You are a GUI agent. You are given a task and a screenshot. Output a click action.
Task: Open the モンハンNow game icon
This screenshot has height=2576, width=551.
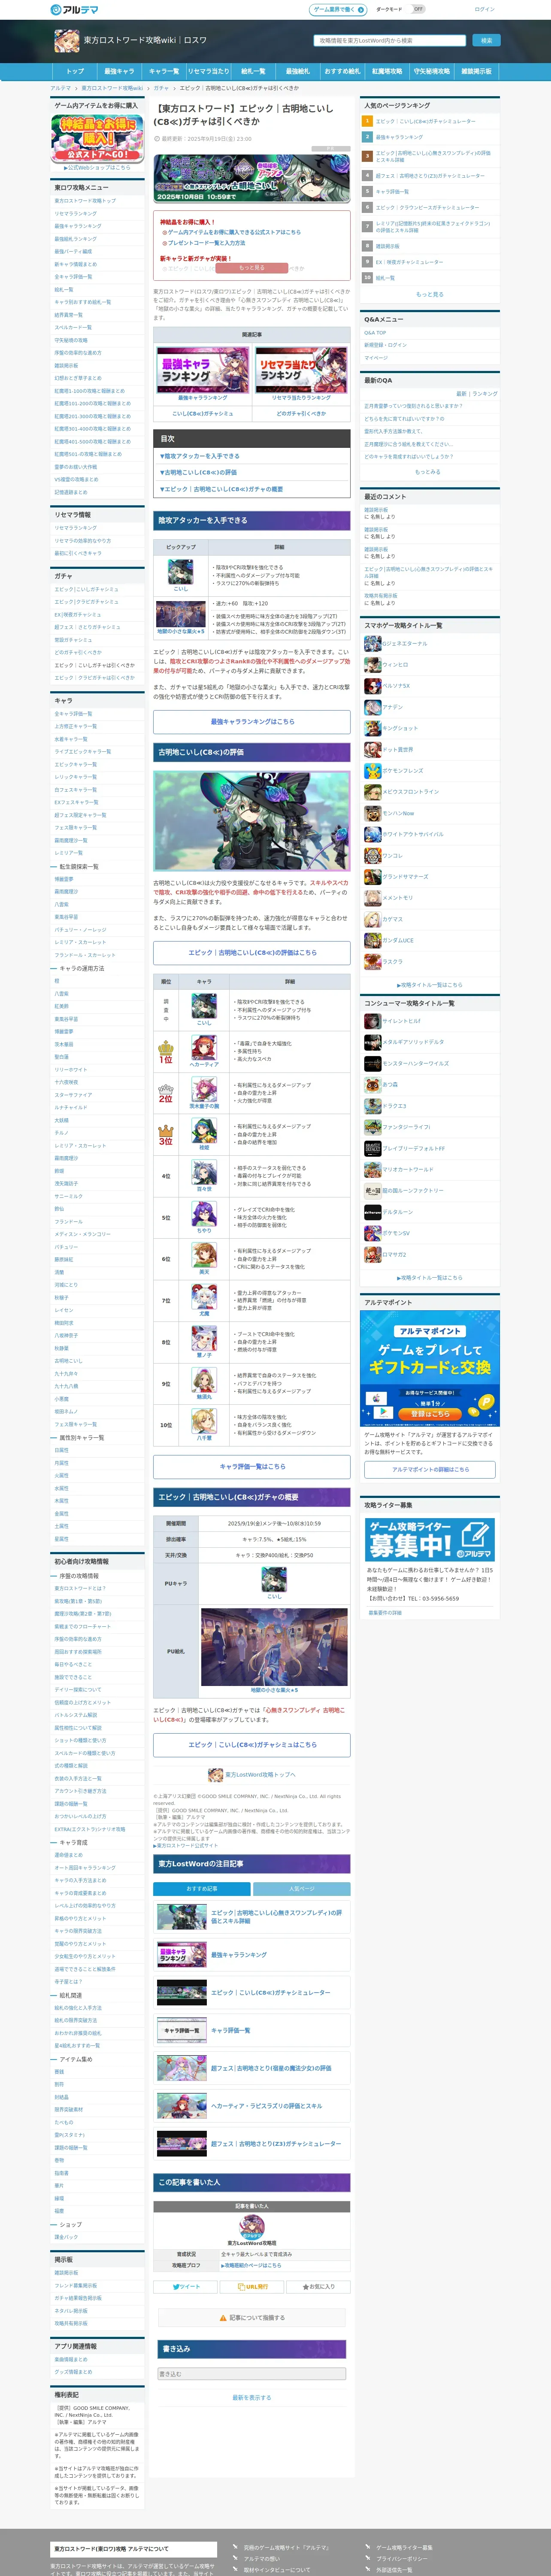tap(372, 813)
